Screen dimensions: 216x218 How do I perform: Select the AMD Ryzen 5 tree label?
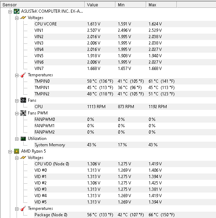33,151
